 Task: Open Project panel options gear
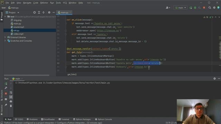(49, 12)
